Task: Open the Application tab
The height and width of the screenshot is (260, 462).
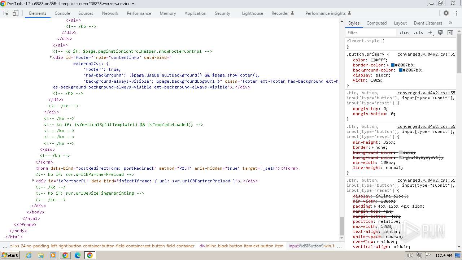Action: click(x=195, y=13)
